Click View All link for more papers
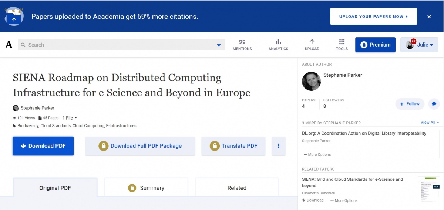The image size is (444, 210). click(430, 122)
